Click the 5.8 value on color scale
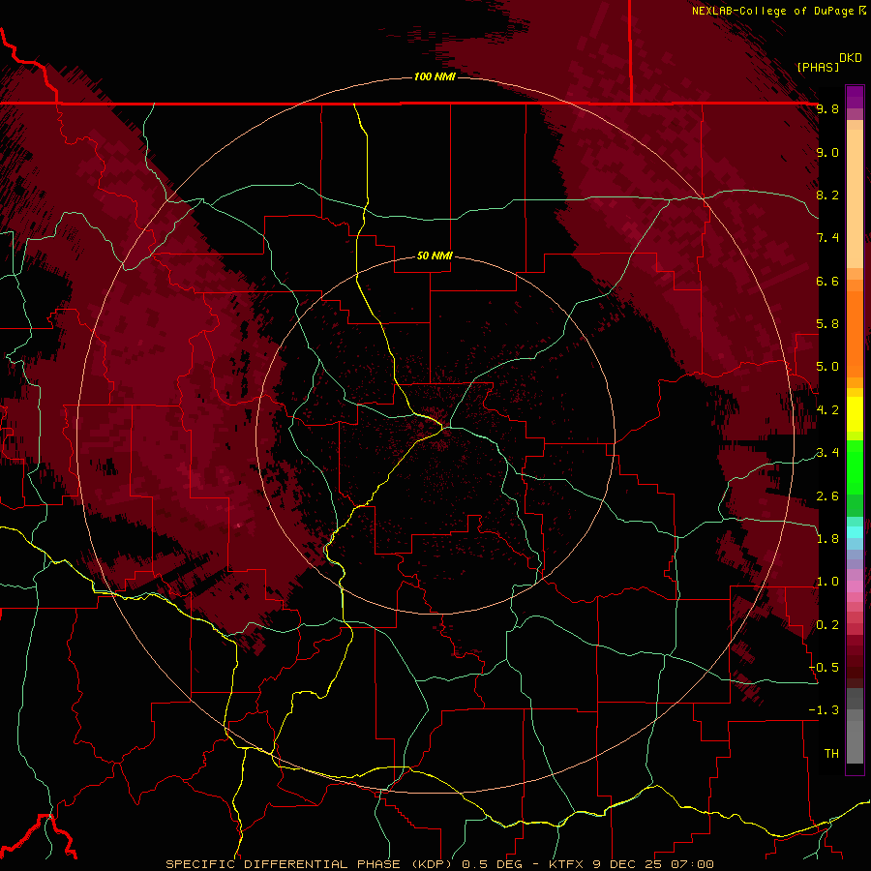The image size is (871, 871). (x=827, y=324)
